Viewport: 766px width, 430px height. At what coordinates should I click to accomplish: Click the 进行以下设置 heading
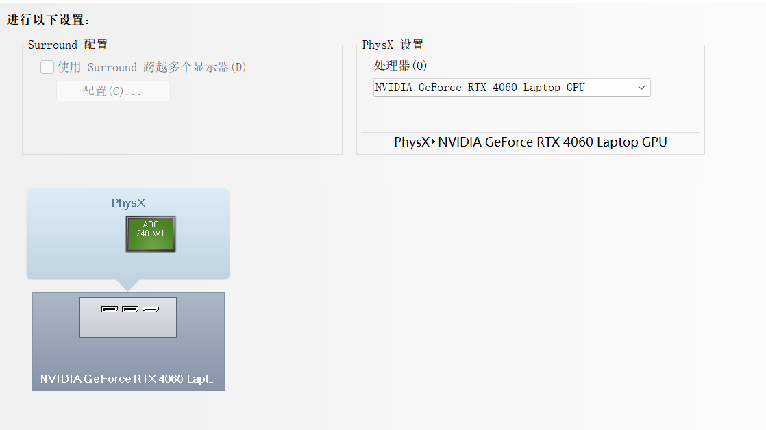pyautogui.click(x=49, y=20)
